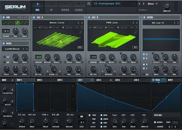The height and width of the screenshot is (130, 182).
Task: Click the OSC A frame number 112
Action: pyautogui.click(x=80, y=47)
